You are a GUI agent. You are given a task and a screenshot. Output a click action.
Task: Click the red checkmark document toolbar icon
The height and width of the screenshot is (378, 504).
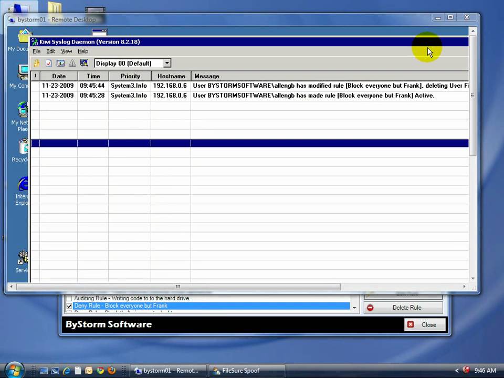pos(48,64)
